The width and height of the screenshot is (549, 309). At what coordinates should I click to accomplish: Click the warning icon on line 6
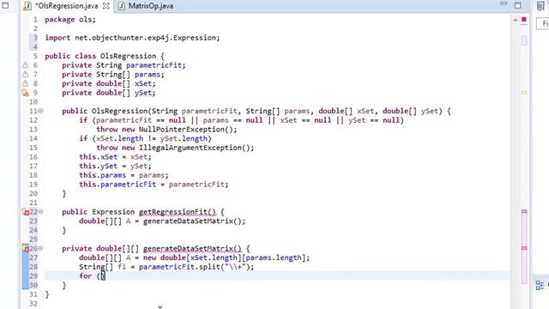[x=25, y=65]
